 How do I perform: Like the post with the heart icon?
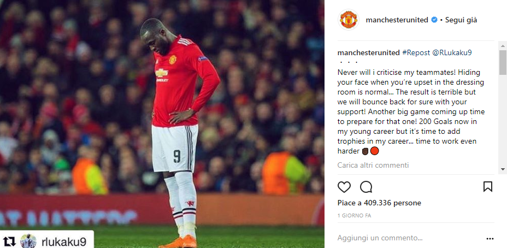click(344, 187)
